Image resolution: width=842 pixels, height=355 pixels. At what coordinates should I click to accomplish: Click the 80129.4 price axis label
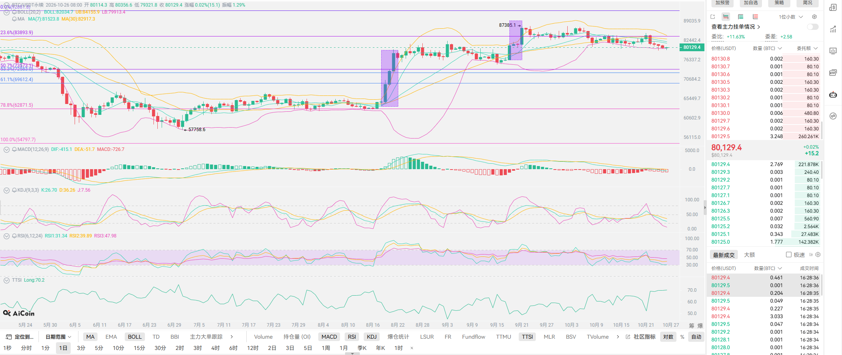pos(692,47)
